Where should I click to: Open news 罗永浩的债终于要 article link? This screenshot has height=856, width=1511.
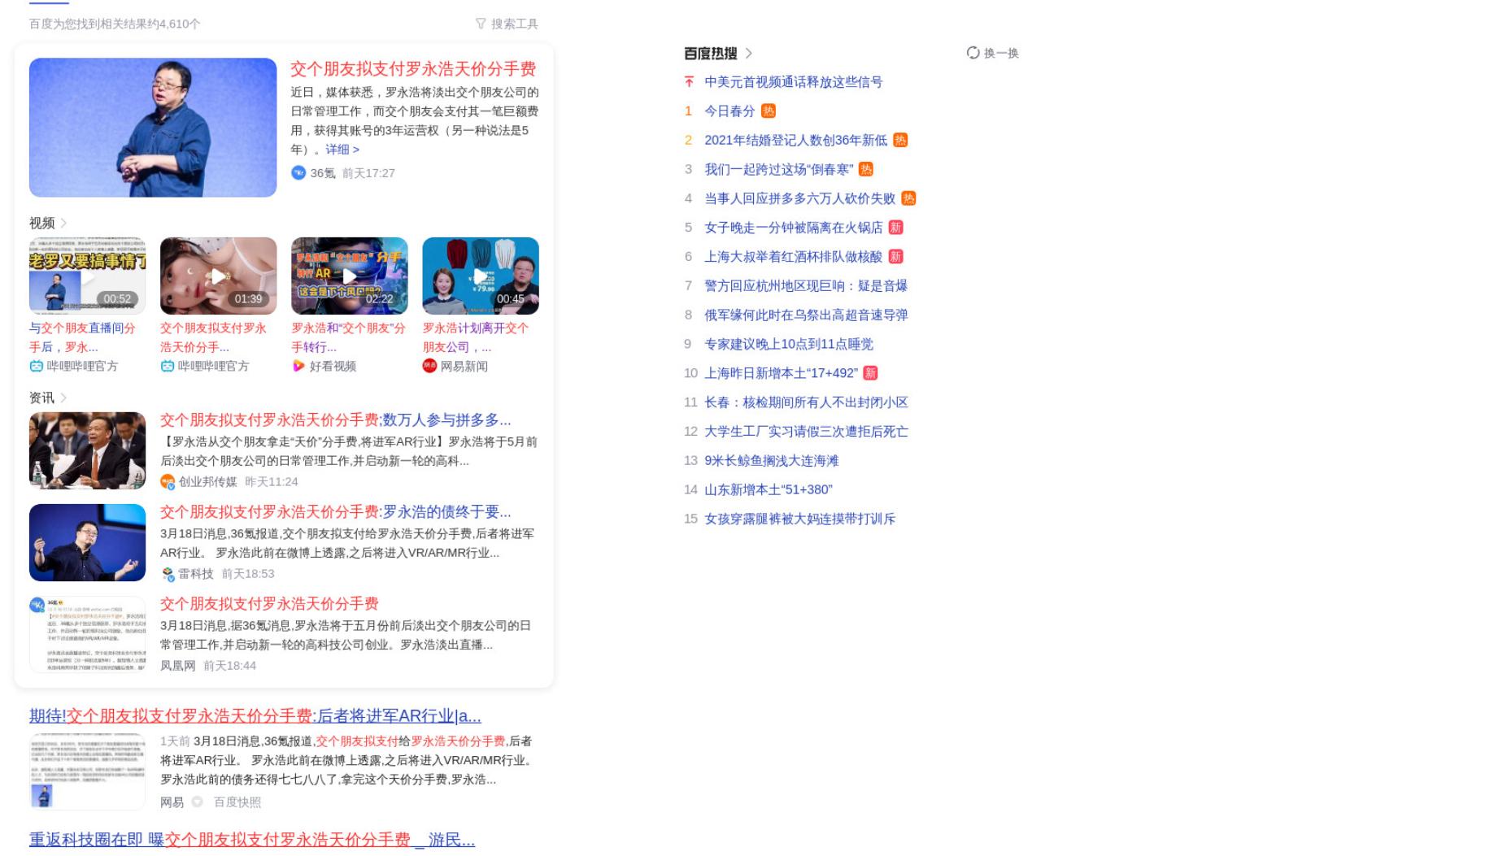click(335, 512)
